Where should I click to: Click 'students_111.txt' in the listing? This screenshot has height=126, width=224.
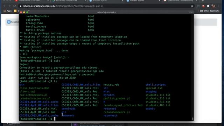[x=158, y=95]
